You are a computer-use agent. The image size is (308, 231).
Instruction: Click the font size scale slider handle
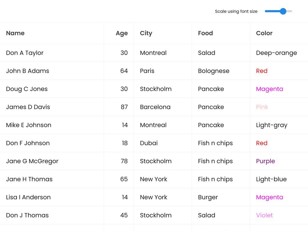click(283, 11)
